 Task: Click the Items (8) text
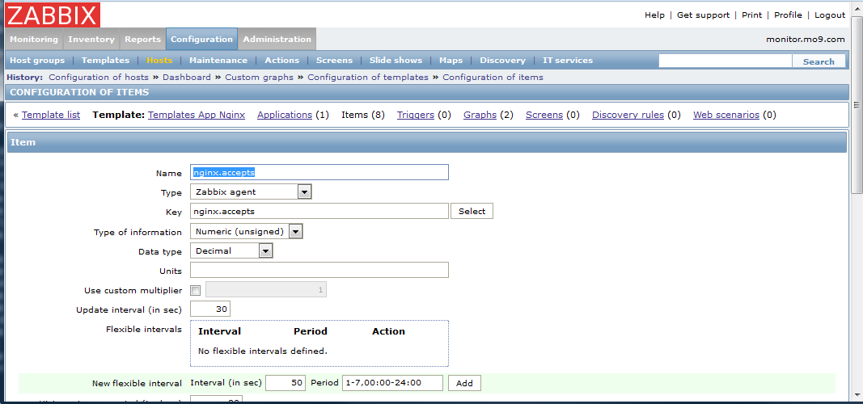click(x=362, y=115)
